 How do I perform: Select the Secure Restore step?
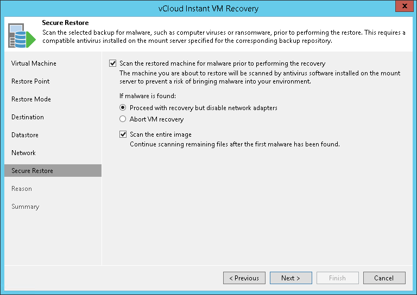pyautogui.click(x=32, y=171)
